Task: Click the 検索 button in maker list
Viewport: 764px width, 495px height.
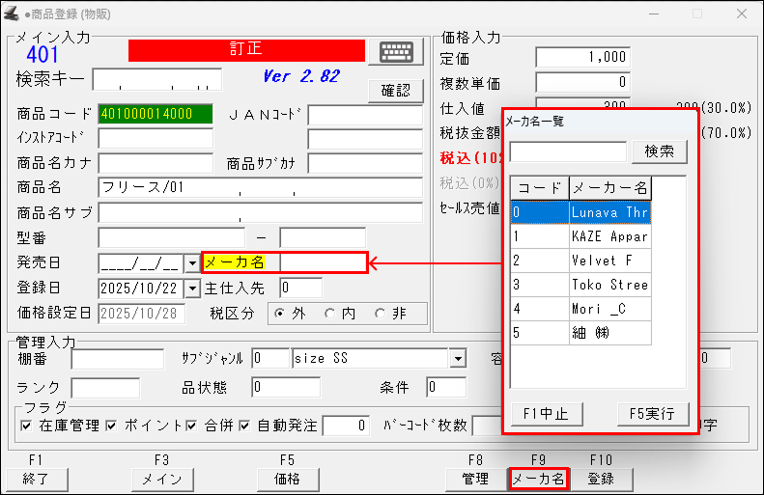Action: [x=659, y=151]
